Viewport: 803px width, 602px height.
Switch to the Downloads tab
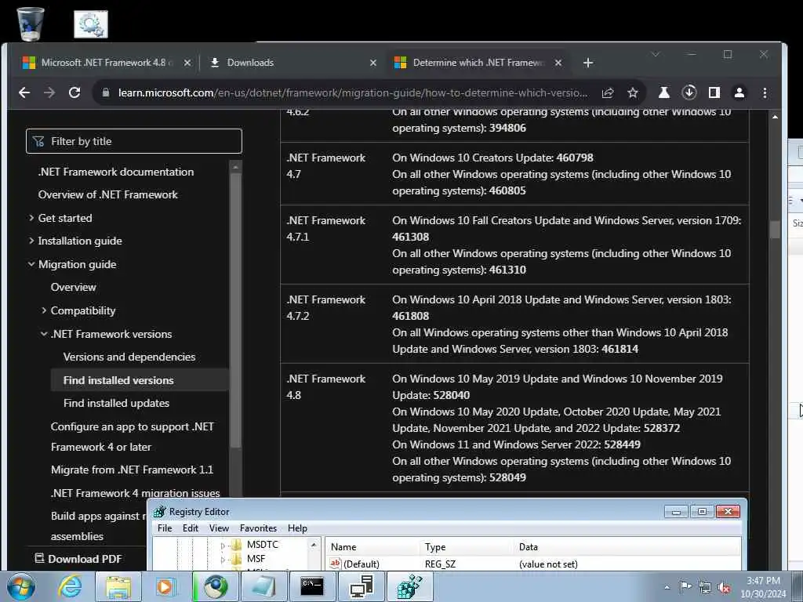click(292, 63)
